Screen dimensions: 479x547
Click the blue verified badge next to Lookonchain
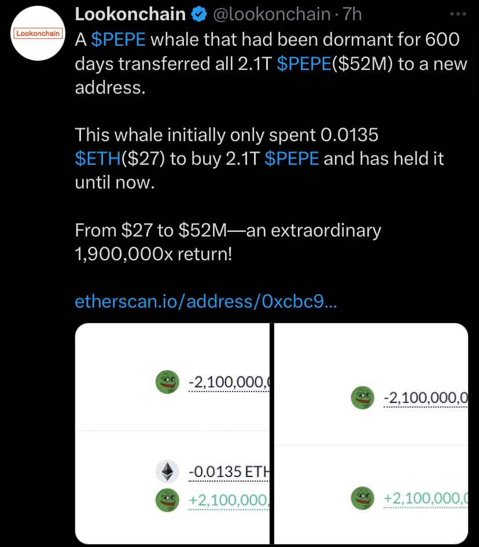(198, 13)
